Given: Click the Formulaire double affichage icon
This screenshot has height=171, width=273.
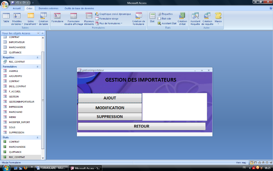Looking at the screenshot, I should point(73,17).
